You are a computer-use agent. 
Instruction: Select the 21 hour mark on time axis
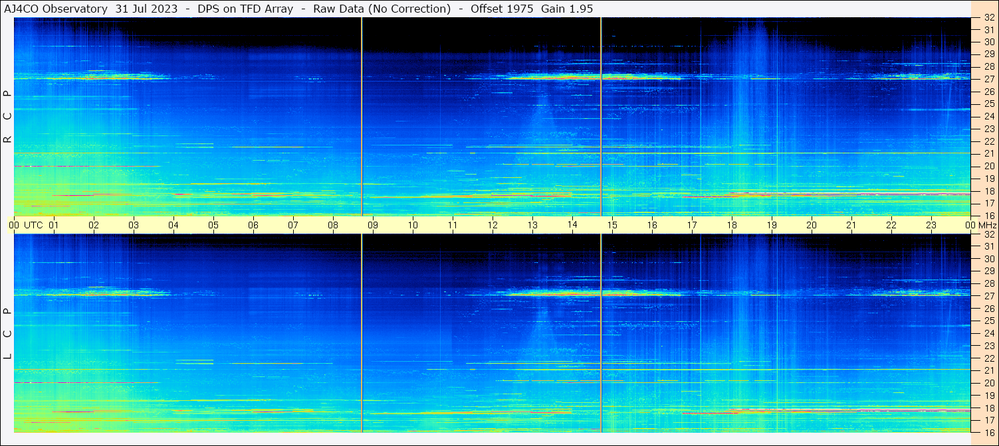(851, 225)
